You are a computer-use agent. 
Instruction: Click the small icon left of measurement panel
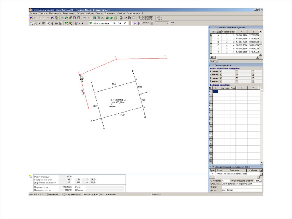click(31, 177)
